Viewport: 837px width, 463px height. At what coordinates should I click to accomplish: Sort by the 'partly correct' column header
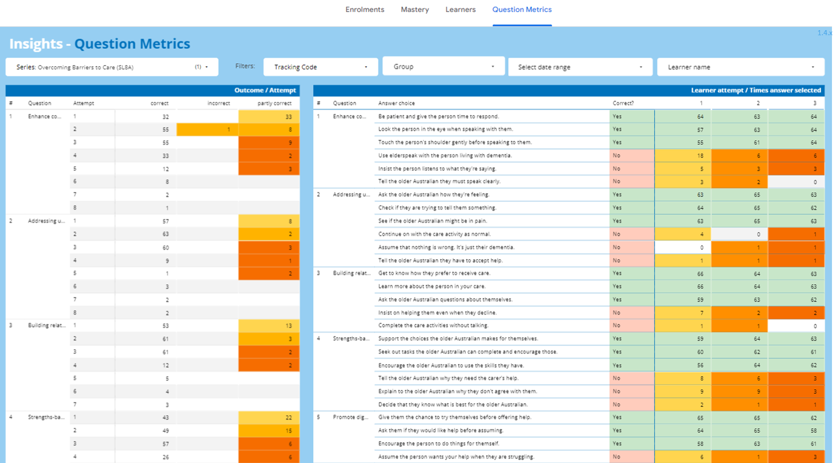[x=274, y=103]
